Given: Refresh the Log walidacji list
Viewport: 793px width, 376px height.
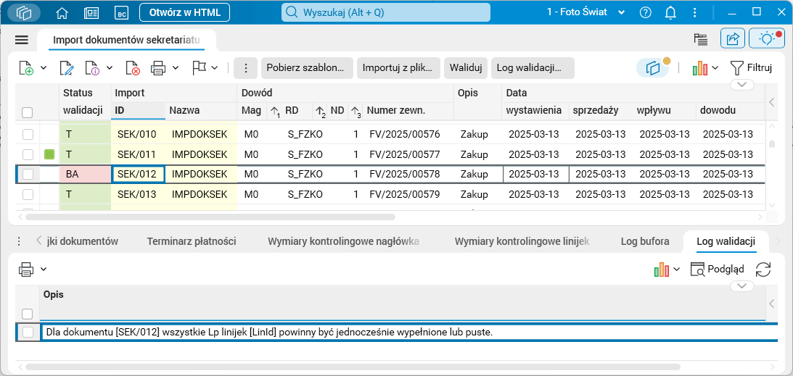Looking at the screenshot, I should [x=763, y=270].
